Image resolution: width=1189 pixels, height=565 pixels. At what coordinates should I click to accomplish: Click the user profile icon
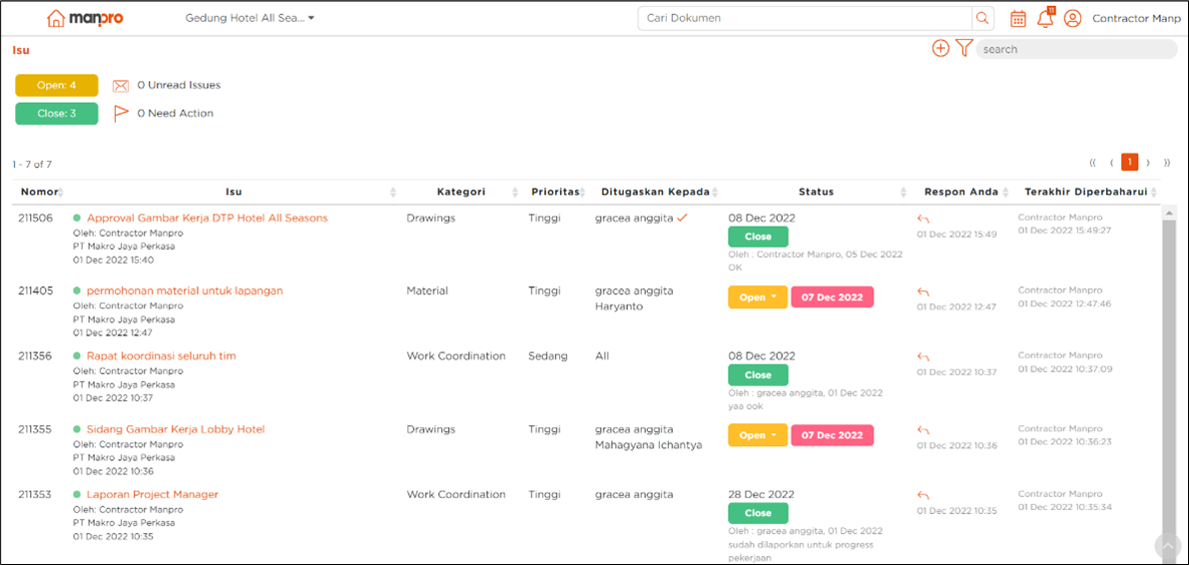tap(1072, 18)
